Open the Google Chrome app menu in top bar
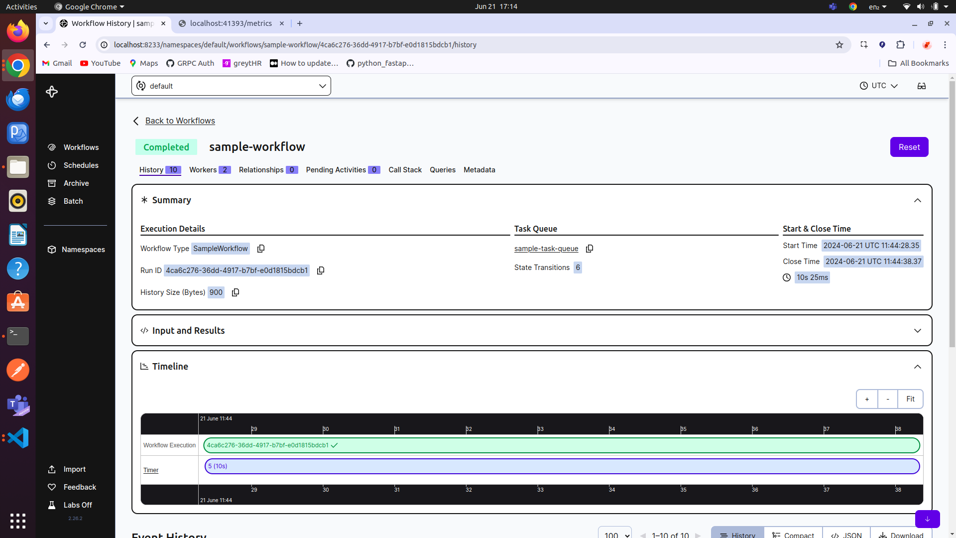This screenshot has height=538, width=956. click(x=90, y=6)
